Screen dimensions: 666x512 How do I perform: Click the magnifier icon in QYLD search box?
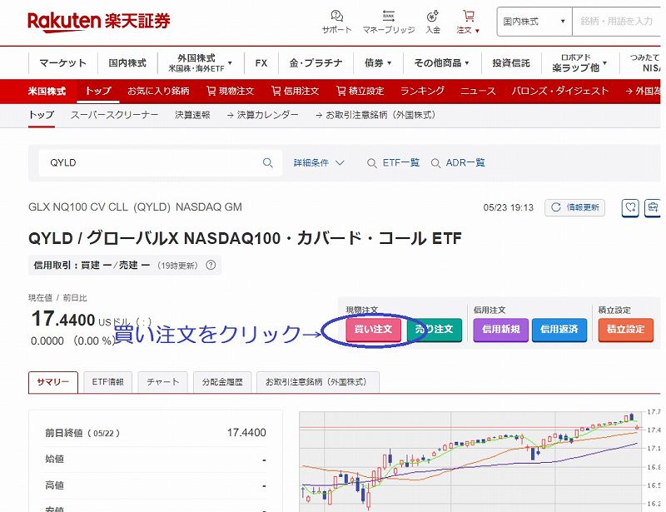click(267, 162)
